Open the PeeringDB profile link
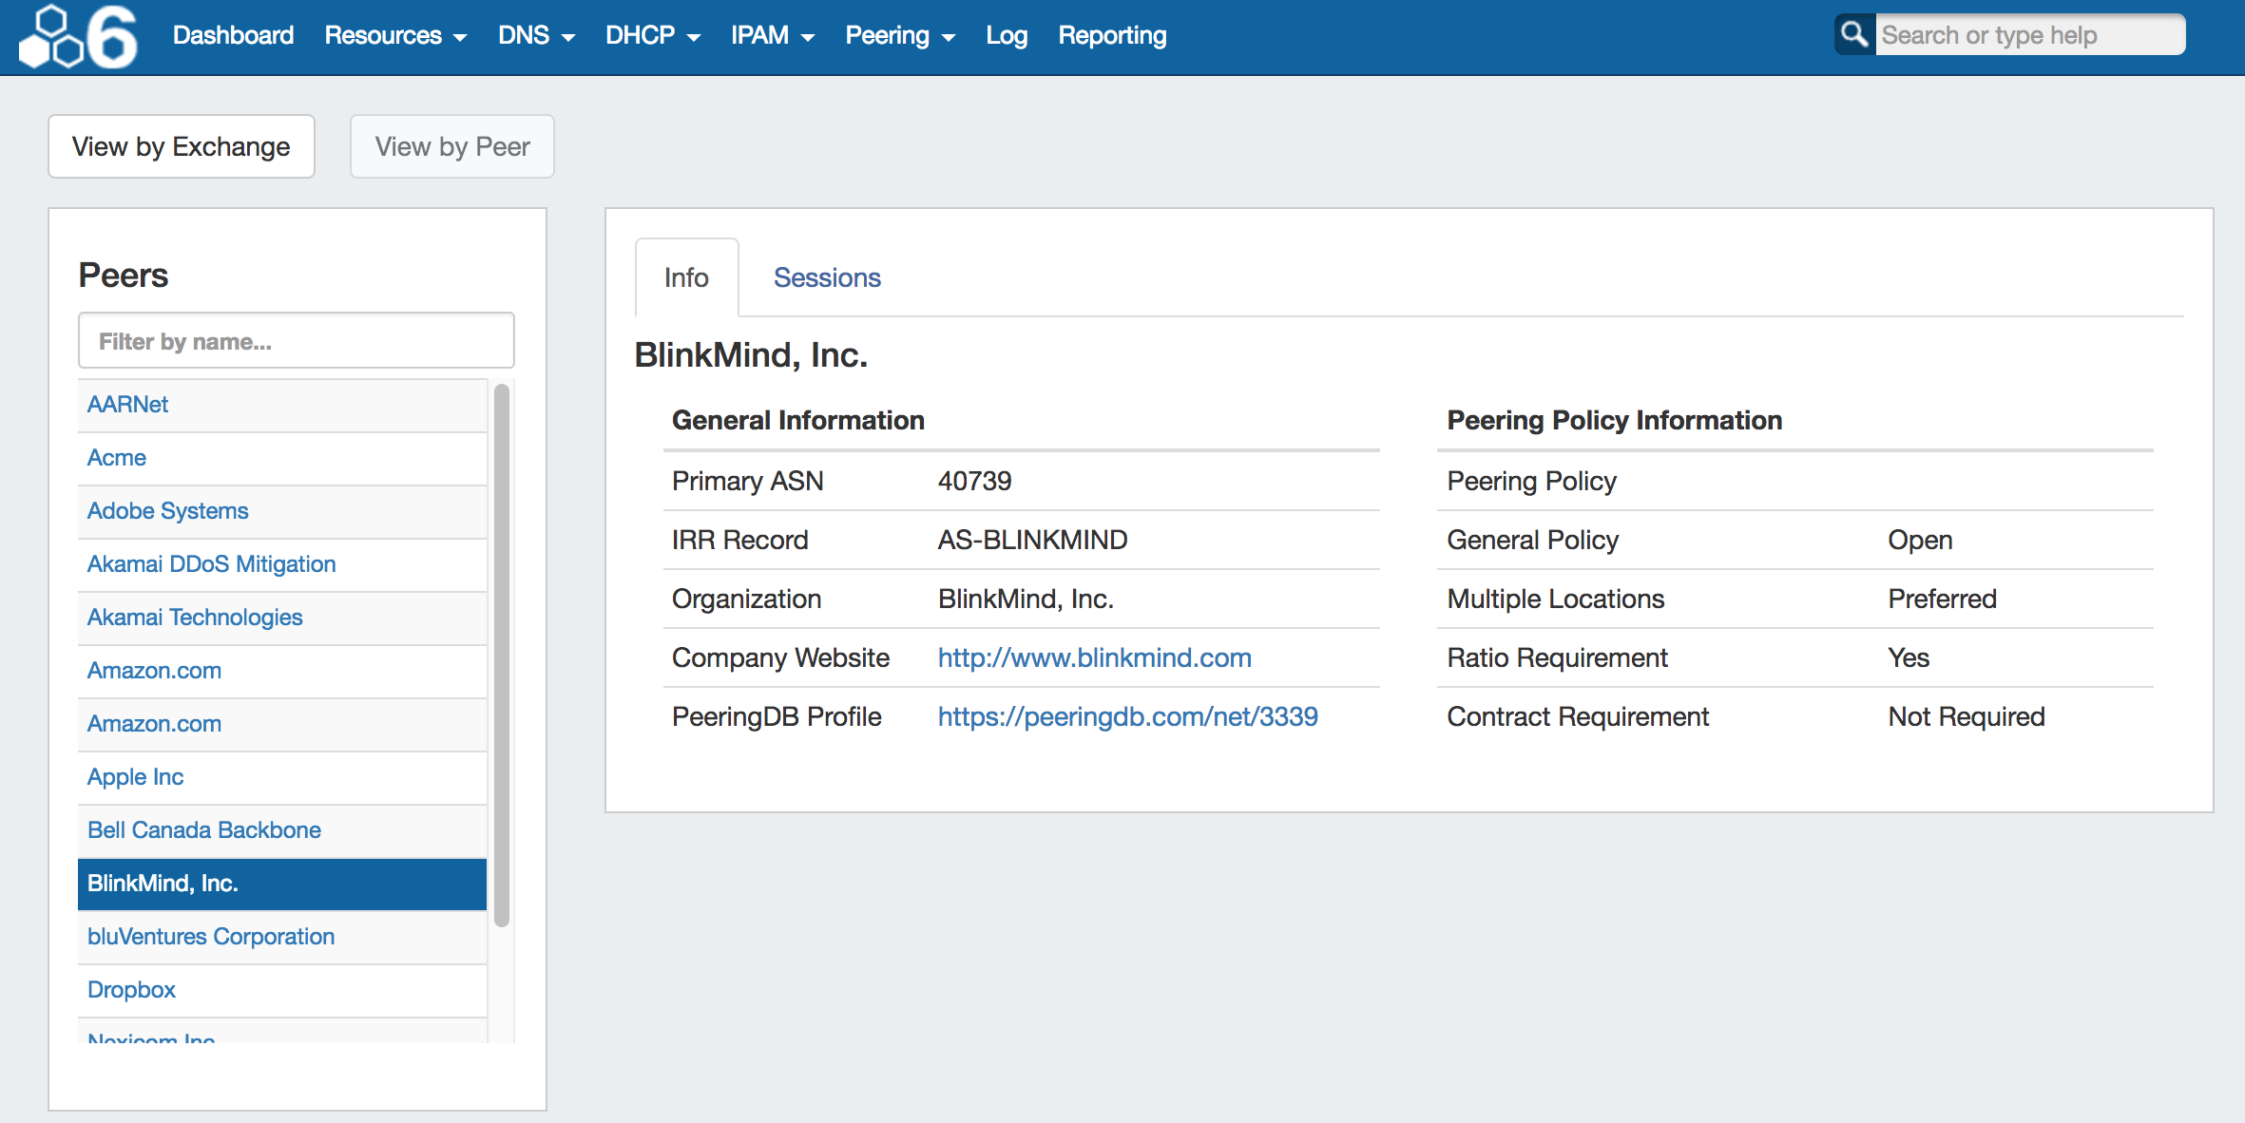 pos(1127,716)
